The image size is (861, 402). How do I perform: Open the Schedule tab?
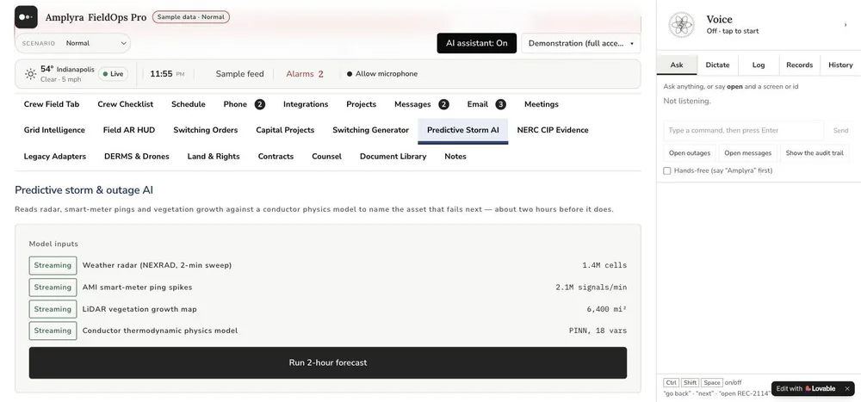(x=189, y=104)
